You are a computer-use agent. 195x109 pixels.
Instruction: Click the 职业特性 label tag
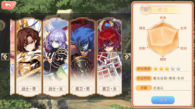(x=144, y=78)
